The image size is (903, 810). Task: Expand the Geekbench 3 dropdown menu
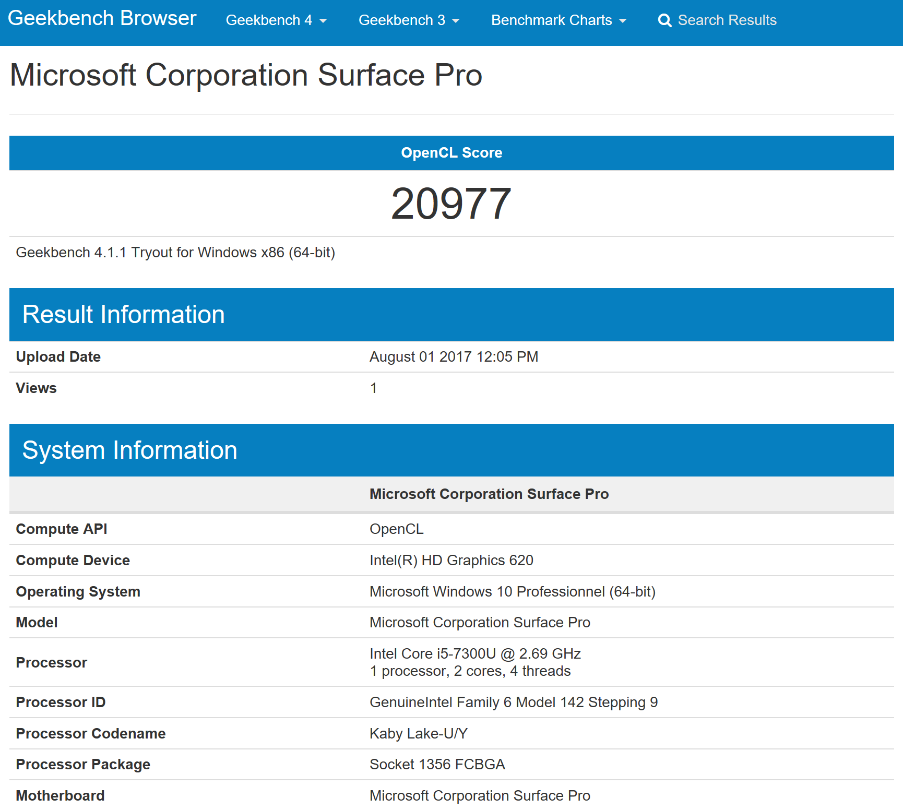point(409,20)
